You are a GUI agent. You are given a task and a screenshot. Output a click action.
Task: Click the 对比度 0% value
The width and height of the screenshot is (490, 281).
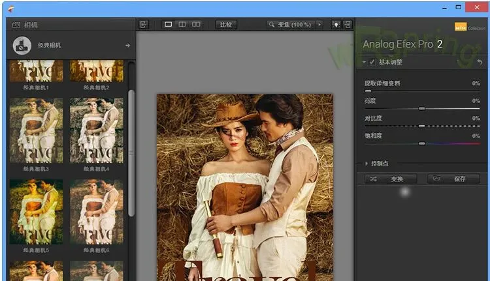click(476, 118)
